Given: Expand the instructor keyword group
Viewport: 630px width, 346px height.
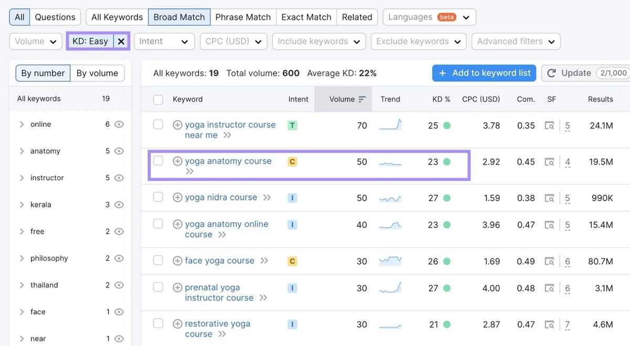Looking at the screenshot, I should pos(22,178).
